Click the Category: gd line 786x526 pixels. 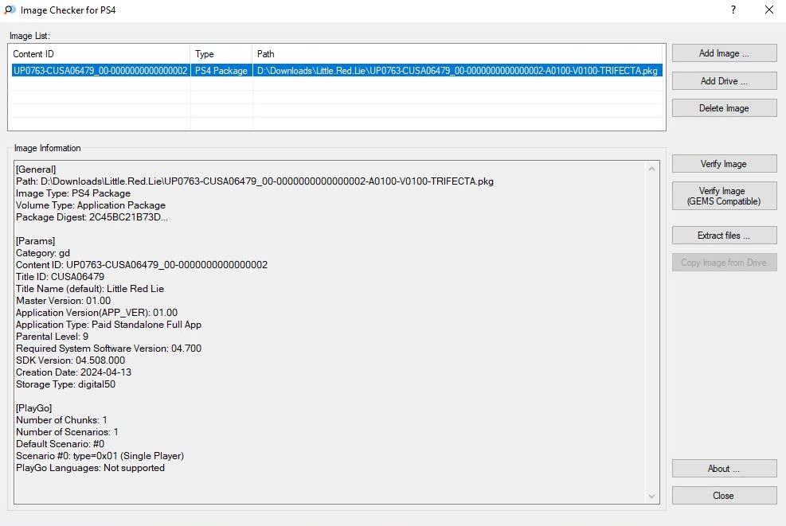43,253
